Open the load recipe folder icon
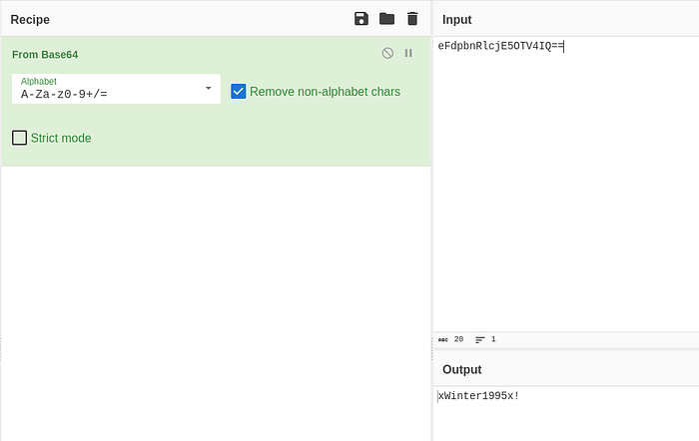This screenshot has width=699, height=441. (386, 19)
